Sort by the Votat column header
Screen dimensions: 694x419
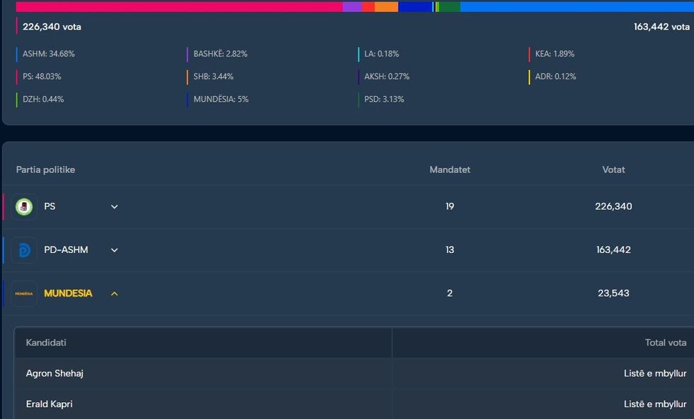[x=613, y=170]
